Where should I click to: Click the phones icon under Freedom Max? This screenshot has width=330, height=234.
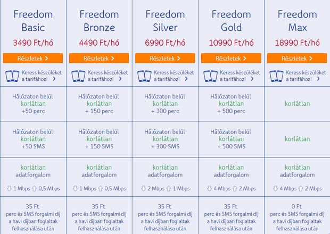276,76
